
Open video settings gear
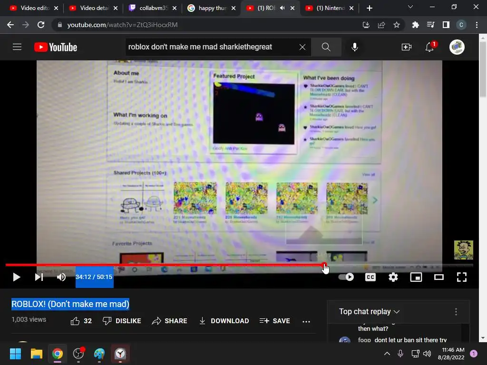coord(393,277)
